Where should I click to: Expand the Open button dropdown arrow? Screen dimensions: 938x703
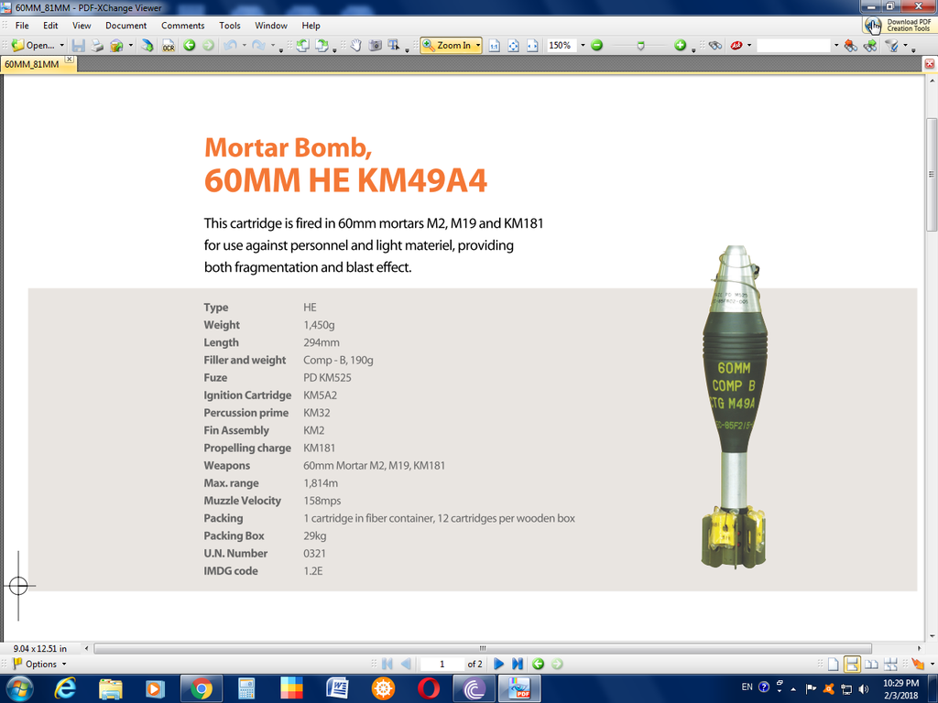click(x=61, y=46)
